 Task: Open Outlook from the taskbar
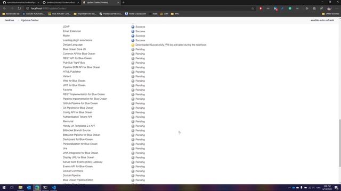click(29, 187)
